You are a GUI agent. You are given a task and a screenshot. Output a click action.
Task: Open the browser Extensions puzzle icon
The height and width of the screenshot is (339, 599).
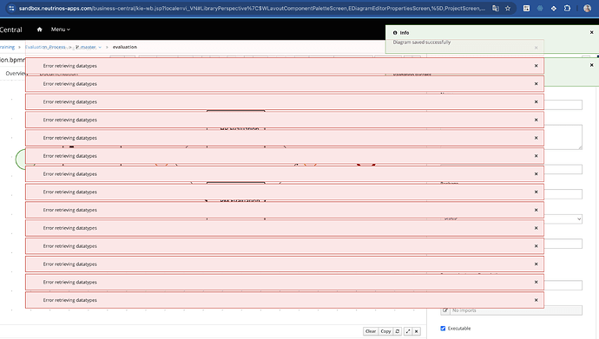[567, 9]
